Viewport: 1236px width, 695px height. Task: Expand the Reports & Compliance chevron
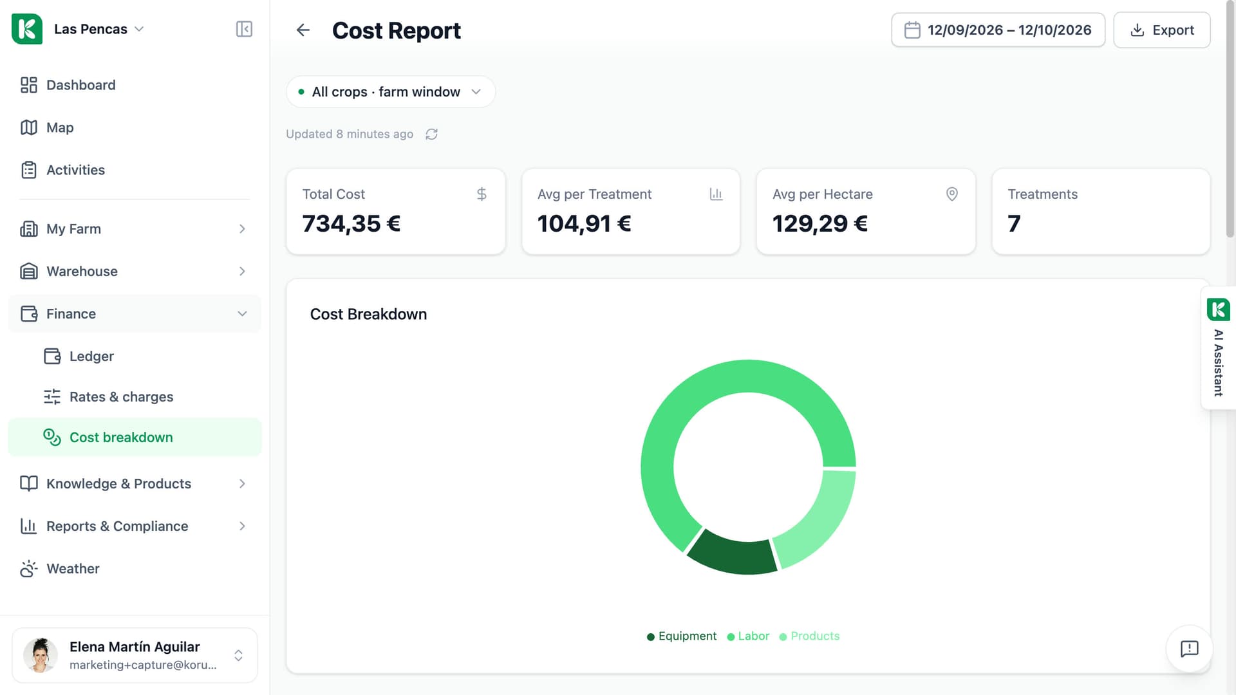[242, 526]
